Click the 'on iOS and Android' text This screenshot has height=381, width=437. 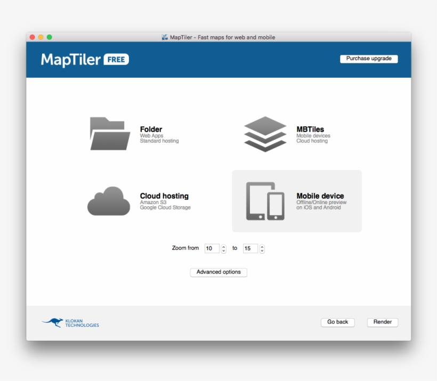coord(318,208)
